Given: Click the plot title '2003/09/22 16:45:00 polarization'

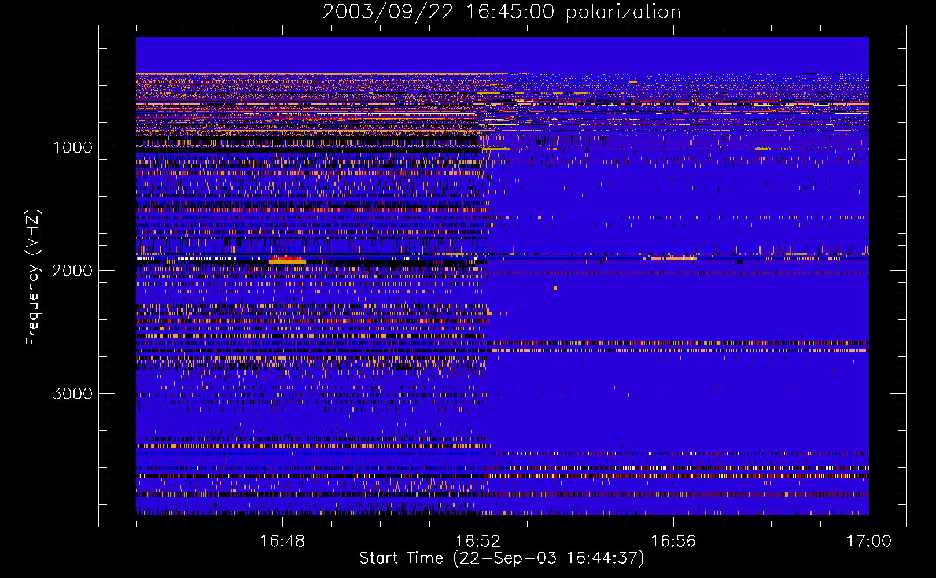Looking at the screenshot, I should [x=502, y=12].
